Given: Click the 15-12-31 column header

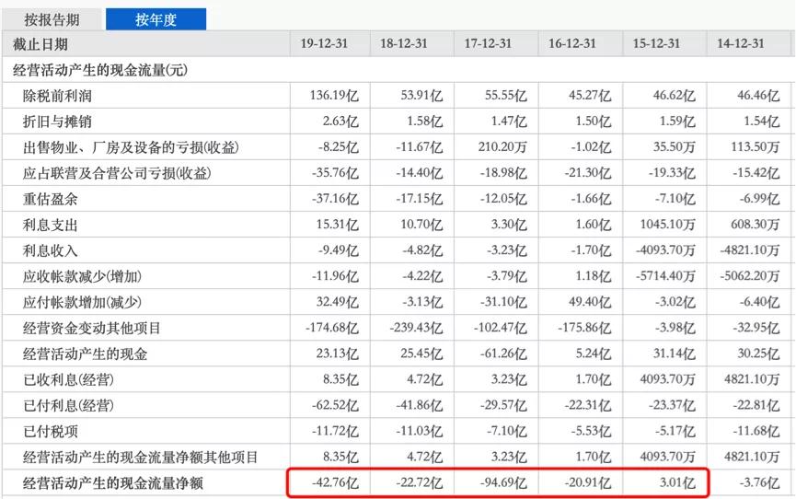Looking at the screenshot, I should (x=656, y=43).
